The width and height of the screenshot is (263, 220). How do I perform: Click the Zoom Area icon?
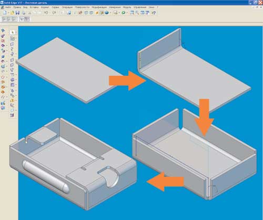[132, 13]
